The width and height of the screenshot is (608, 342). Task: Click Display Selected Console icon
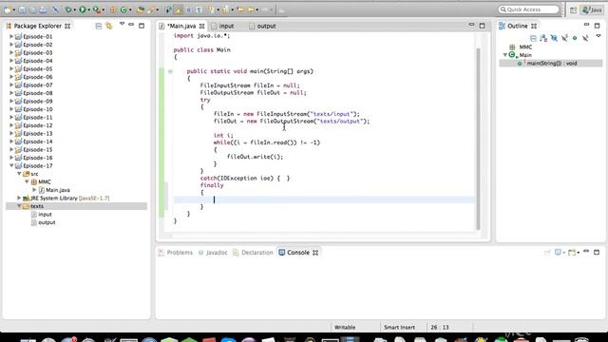pos(558,253)
